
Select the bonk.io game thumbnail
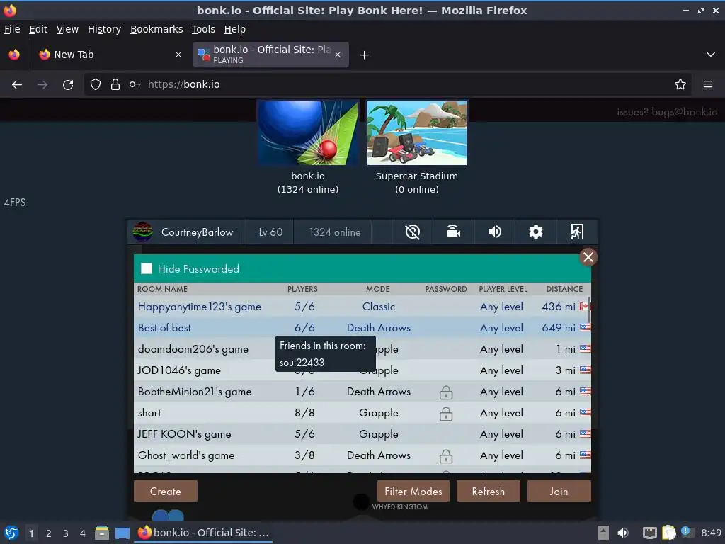point(308,133)
